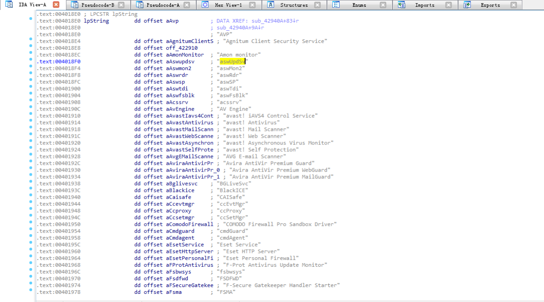Click the Exports tab icon

tap(467, 5)
